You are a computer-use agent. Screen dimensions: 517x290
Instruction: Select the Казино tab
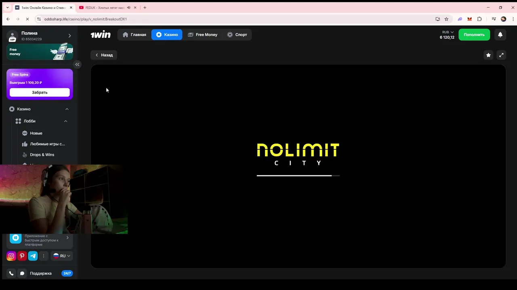[167, 35]
